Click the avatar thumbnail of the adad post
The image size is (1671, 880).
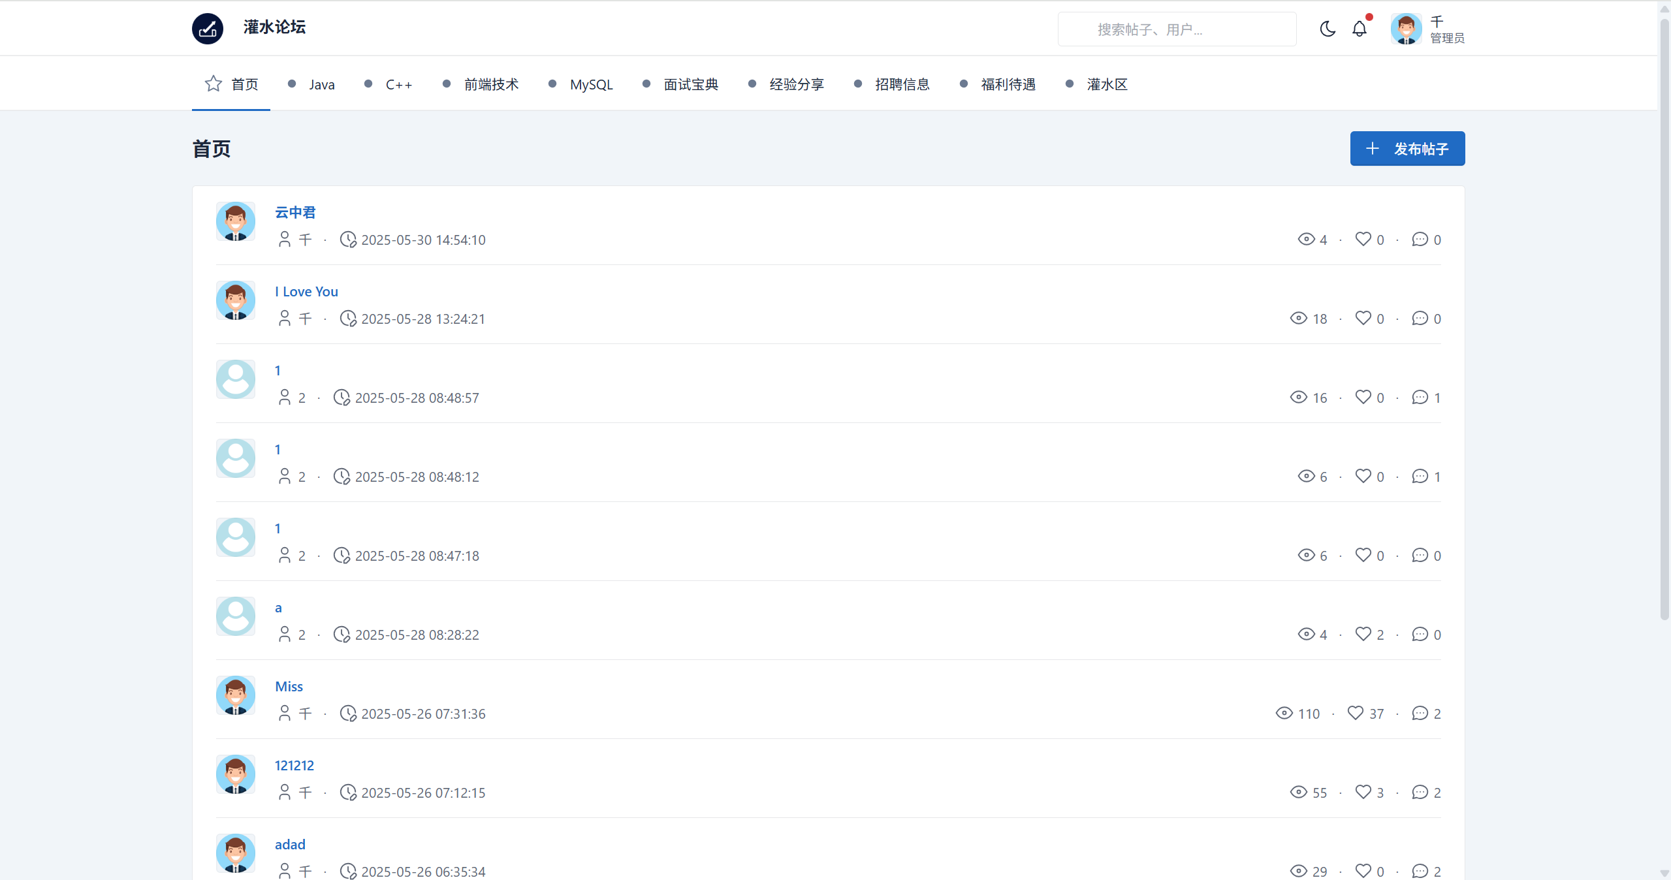pyautogui.click(x=236, y=853)
